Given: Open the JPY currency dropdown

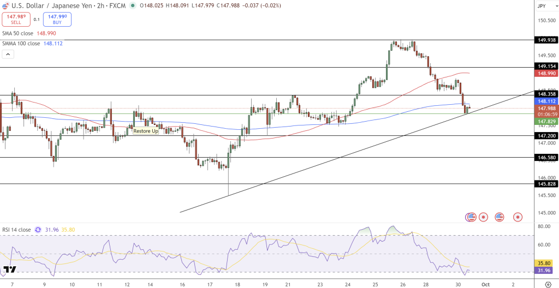Looking at the screenshot, I should 547,5.
